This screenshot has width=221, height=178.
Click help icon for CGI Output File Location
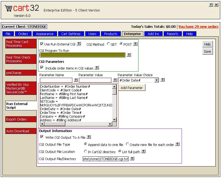click(143, 151)
